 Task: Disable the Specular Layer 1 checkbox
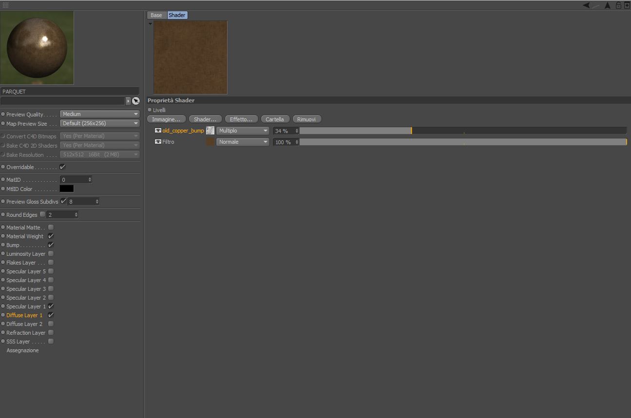tap(51, 306)
